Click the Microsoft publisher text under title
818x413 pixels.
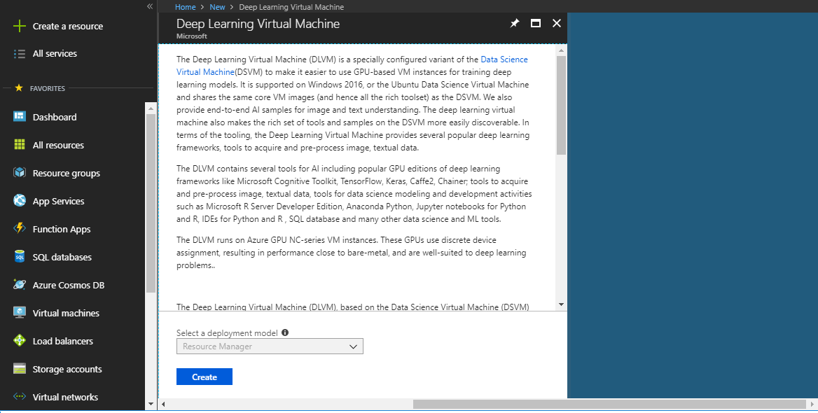[x=191, y=36]
